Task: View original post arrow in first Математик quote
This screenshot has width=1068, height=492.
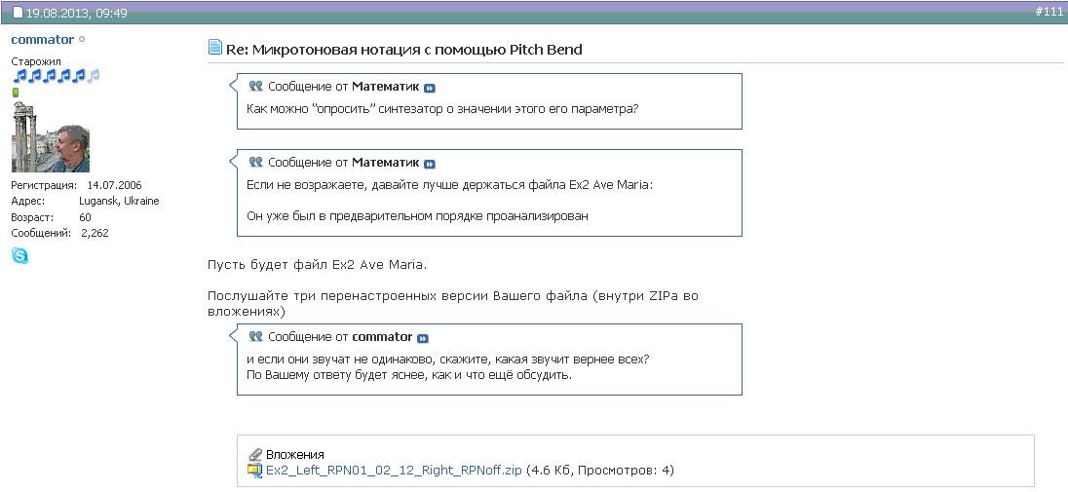Action: [x=430, y=87]
